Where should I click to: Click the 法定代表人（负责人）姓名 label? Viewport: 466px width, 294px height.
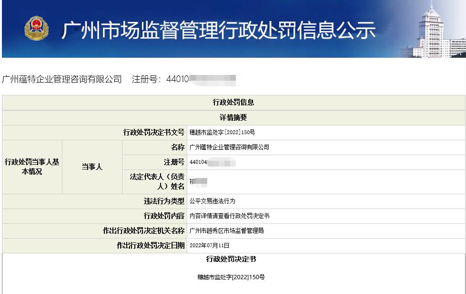(x=157, y=181)
